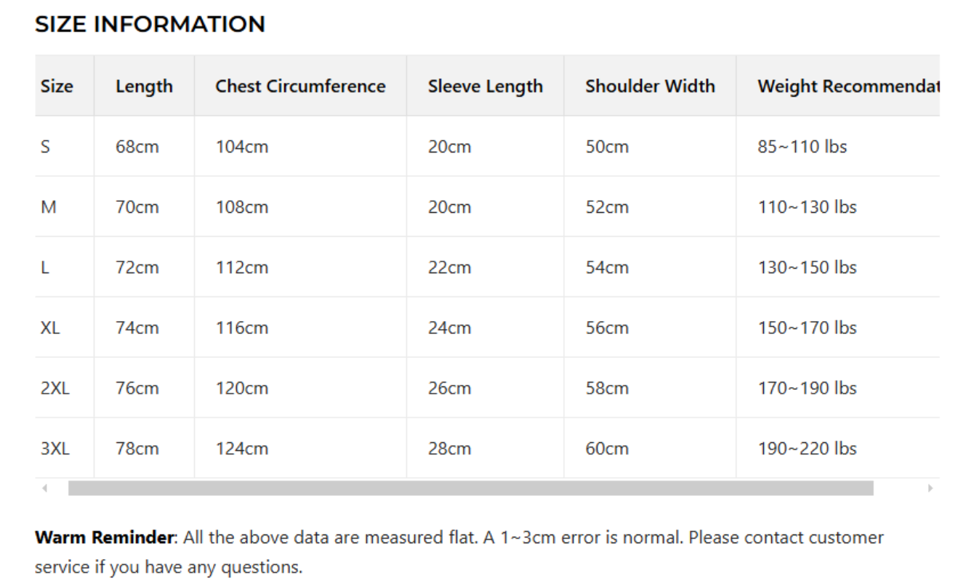Click the horizontal scrollbar thumb under the table
Image resolution: width=974 pixels, height=581 pixels.
tap(470, 489)
